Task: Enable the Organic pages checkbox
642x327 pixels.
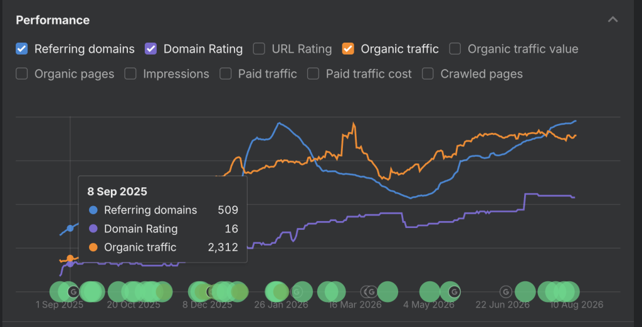Action: pos(22,74)
